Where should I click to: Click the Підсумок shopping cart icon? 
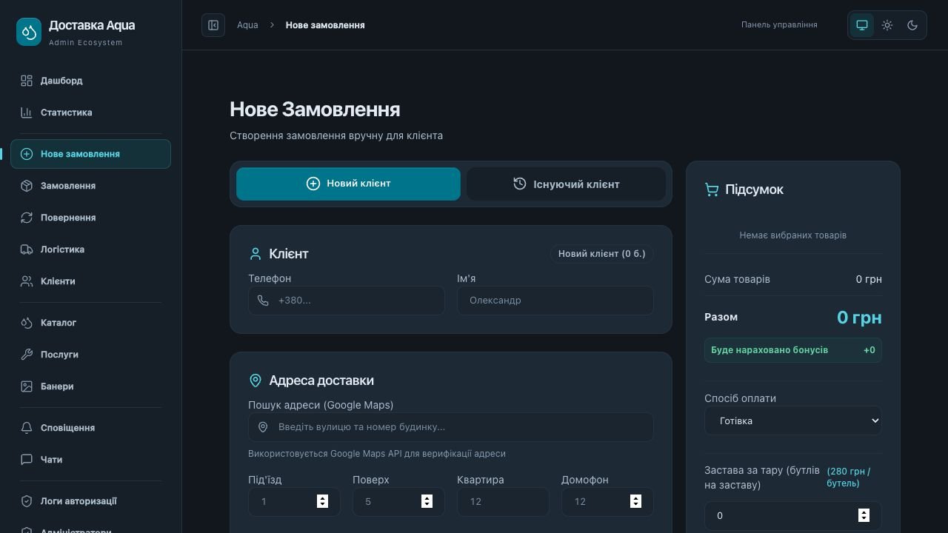[x=712, y=190]
